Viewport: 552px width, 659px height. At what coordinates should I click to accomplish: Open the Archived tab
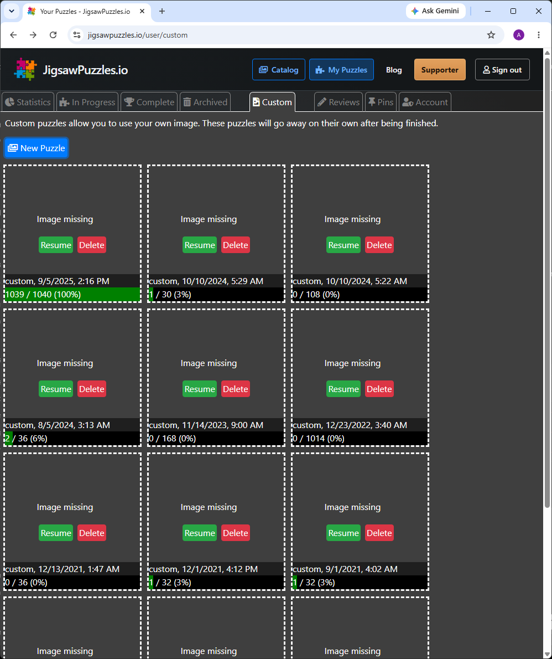[x=205, y=102]
